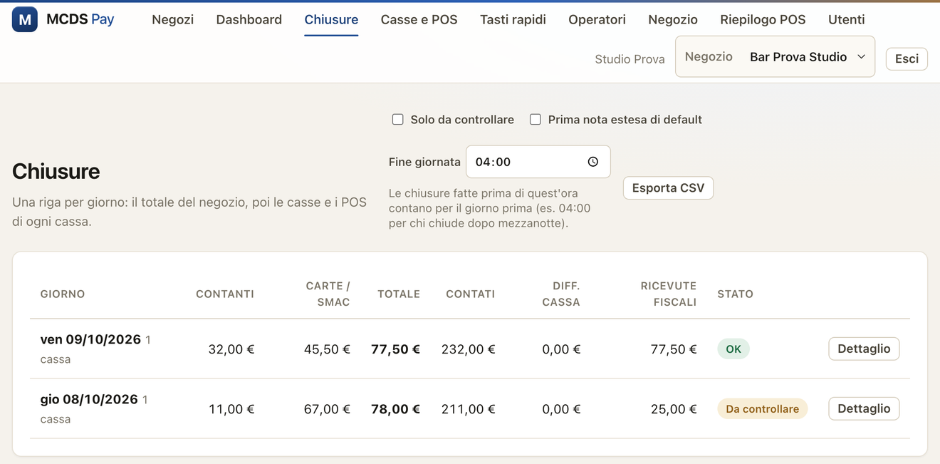Click the 11,00 € contanti value
Viewport: 940px width, 464px height.
coord(231,409)
